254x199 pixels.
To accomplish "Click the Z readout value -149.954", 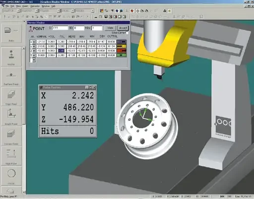I will [x=76, y=119].
